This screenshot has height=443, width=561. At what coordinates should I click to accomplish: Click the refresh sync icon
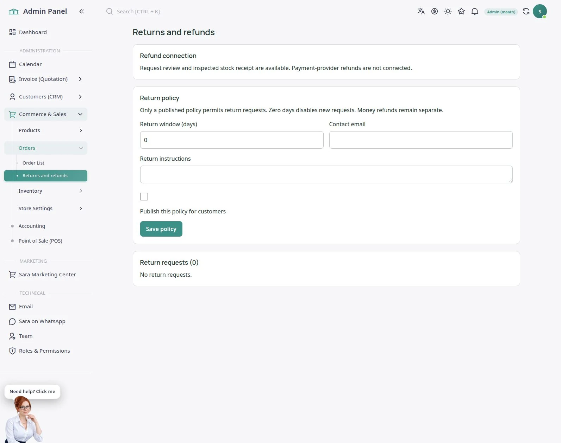[x=526, y=11]
